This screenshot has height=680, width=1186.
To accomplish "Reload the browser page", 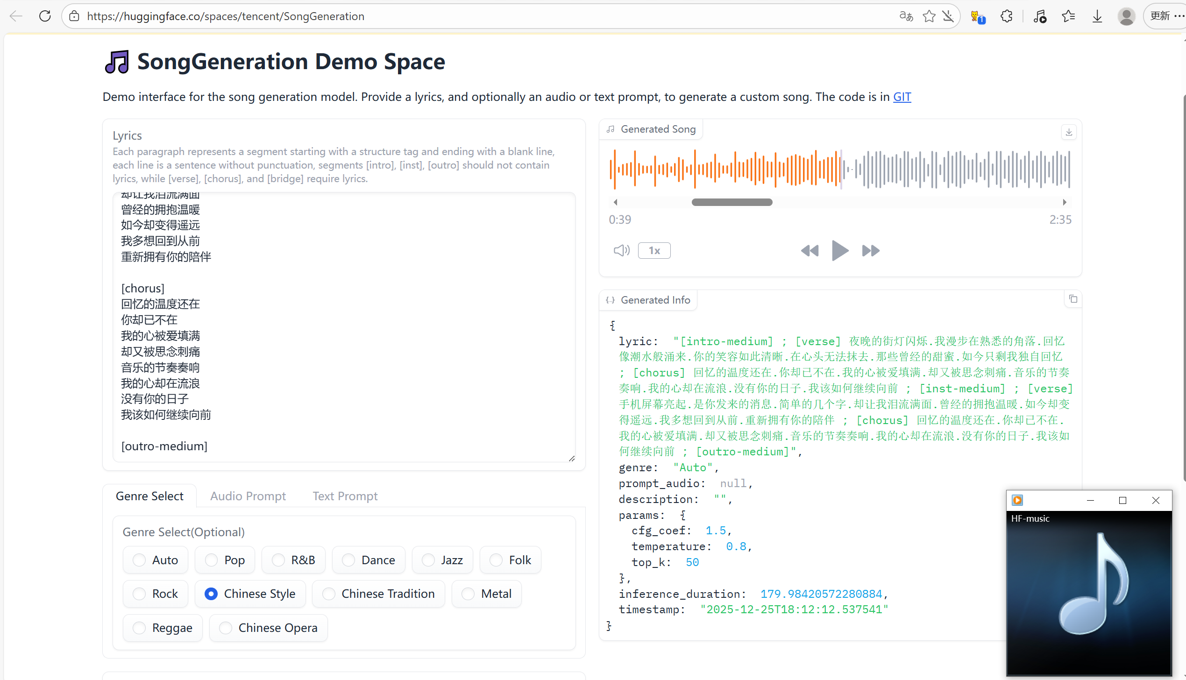I will [45, 16].
